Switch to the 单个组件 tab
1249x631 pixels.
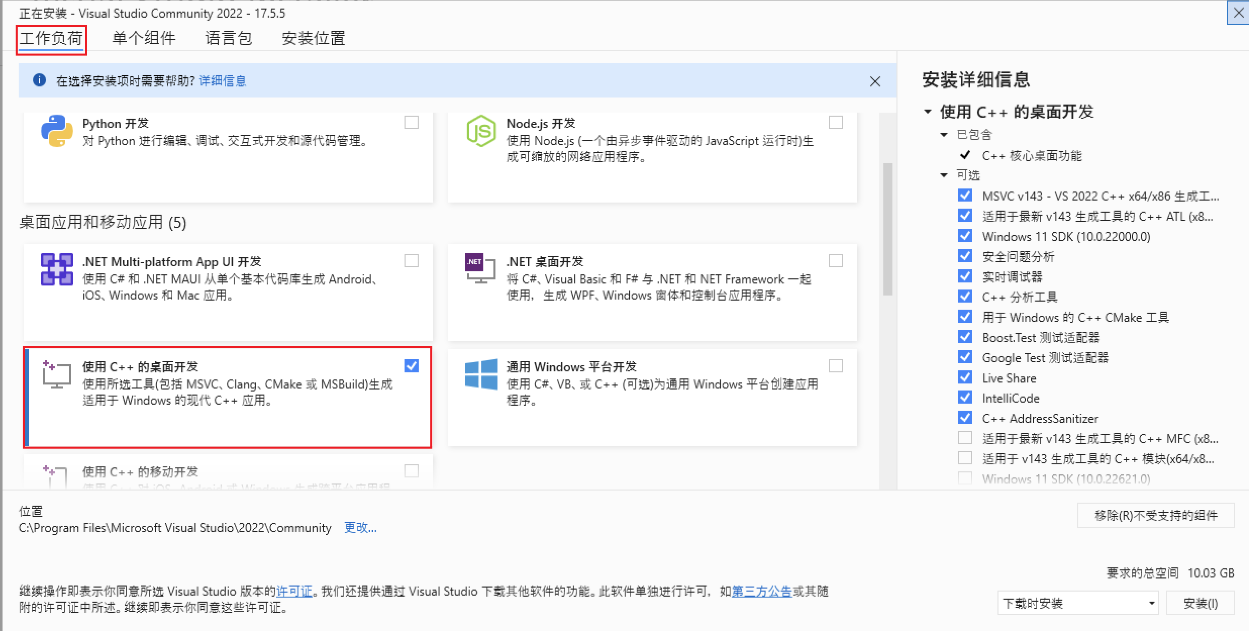143,38
